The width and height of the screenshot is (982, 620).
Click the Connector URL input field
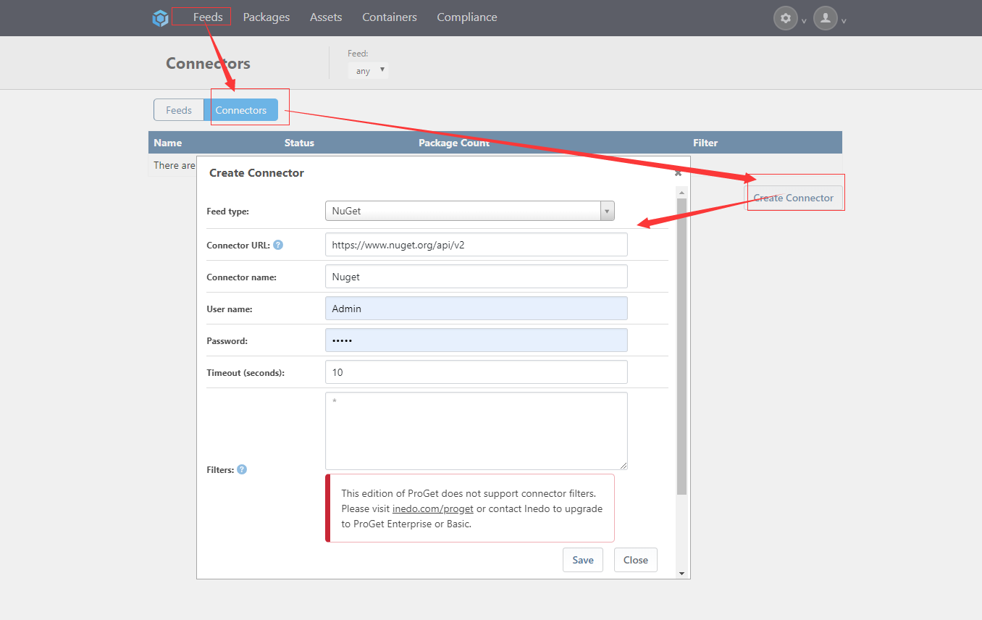point(477,245)
